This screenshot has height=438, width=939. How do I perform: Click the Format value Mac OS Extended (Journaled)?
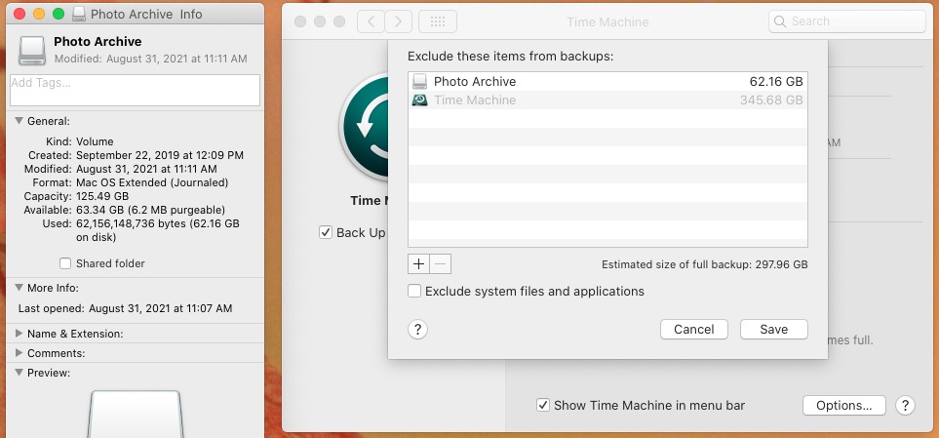pos(152,182)
